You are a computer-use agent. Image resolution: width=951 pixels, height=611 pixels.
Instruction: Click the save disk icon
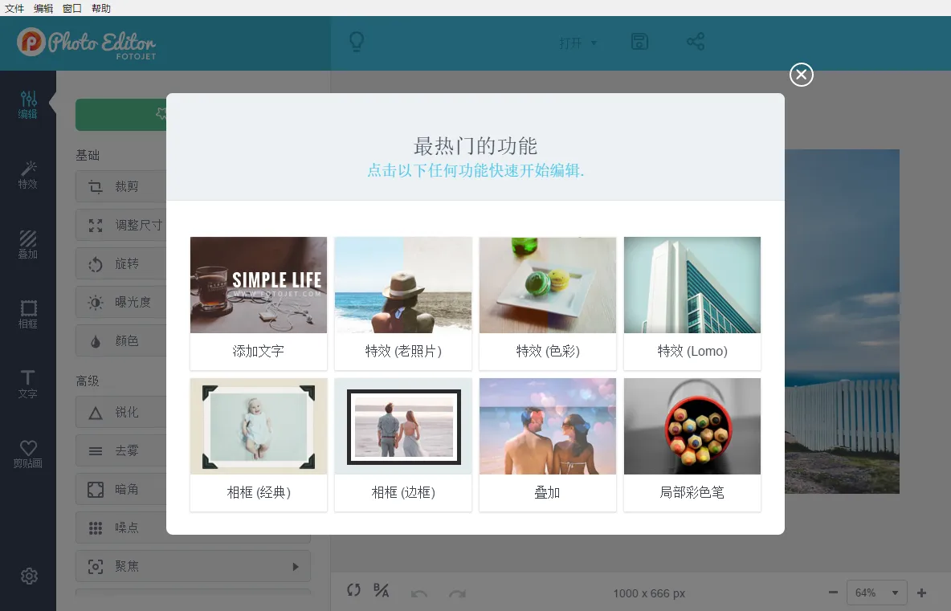coord(639,43)
